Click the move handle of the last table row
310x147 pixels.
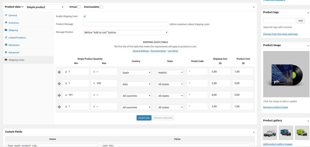[x=59, y=107]
